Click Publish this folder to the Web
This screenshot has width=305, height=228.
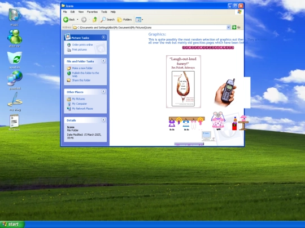tap(86, 74)
